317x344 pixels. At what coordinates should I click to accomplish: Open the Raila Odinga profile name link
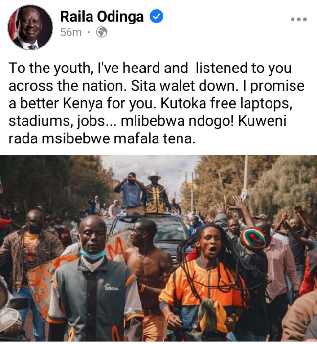(102, 17)
